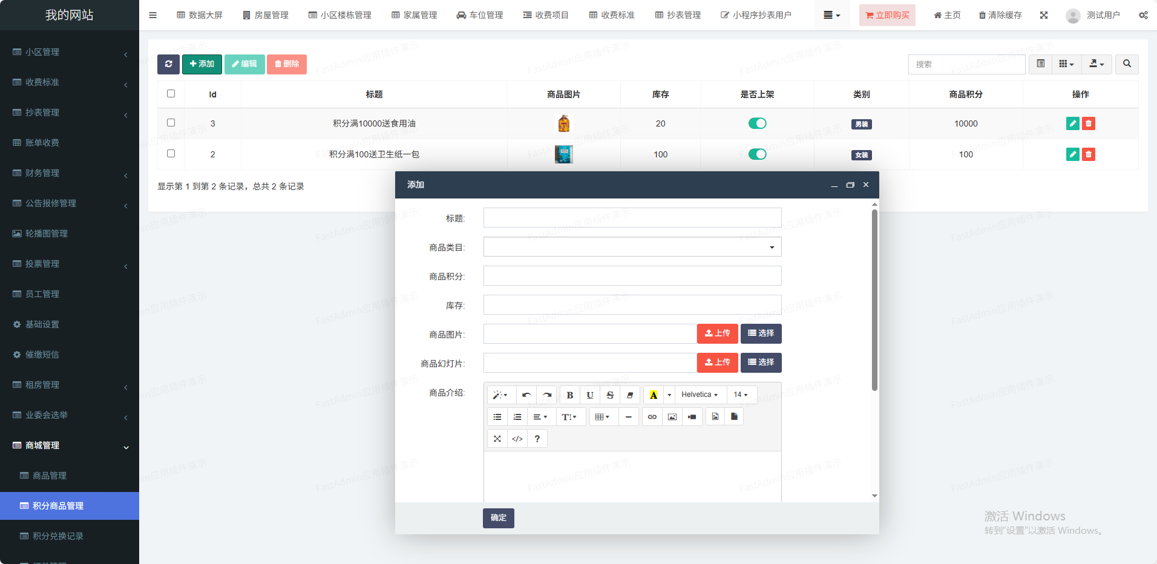Open the 商品类目 dropdown
1157x564 pixels.
click(632, 247)
